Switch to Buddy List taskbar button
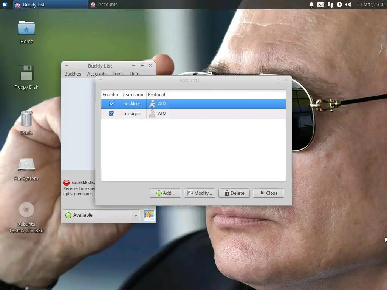 tap(51, 5)
